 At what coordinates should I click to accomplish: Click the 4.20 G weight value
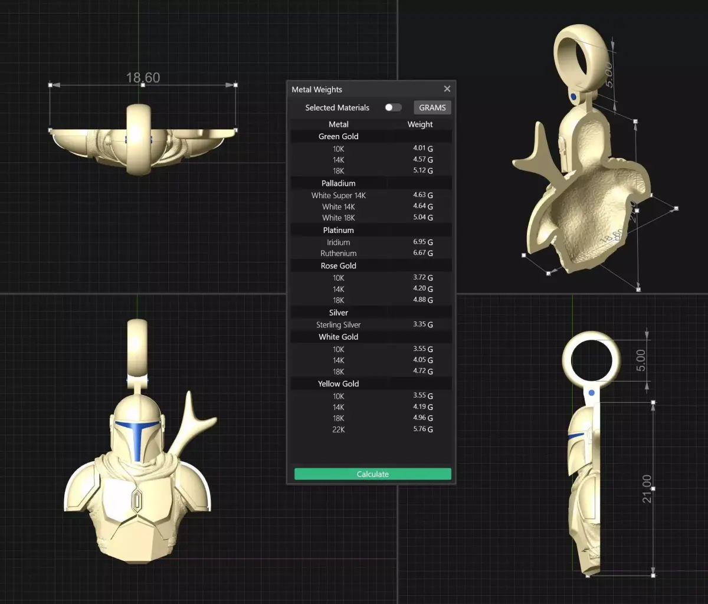coord(423,289)
